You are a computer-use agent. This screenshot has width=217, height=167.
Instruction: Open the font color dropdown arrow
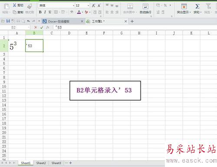coord(82,12)
